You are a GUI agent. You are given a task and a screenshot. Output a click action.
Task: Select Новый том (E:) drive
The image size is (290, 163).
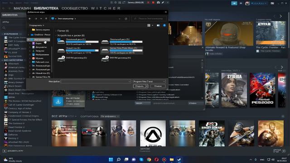coord(78,50)
